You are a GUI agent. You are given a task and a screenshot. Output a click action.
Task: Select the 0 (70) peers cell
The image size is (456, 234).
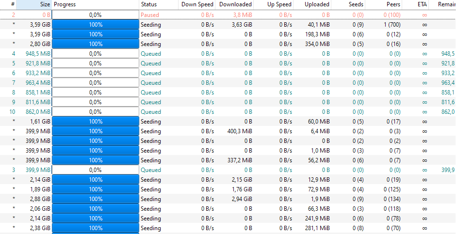click(x=393, y=228)
